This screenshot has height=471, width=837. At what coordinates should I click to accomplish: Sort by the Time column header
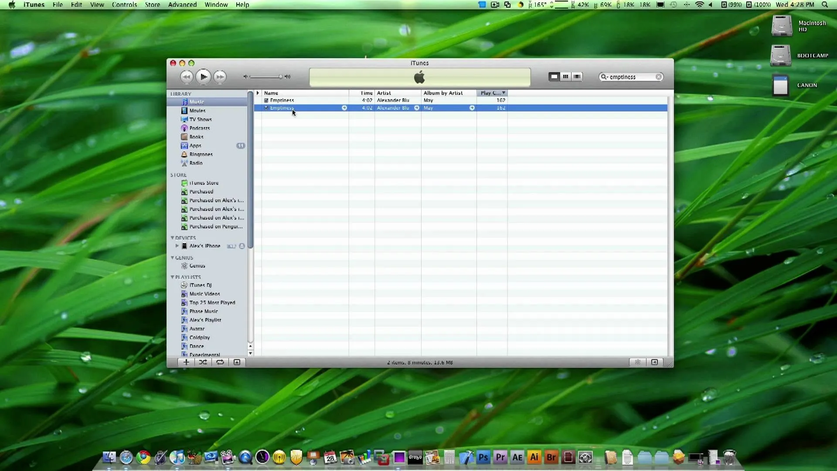362,93
